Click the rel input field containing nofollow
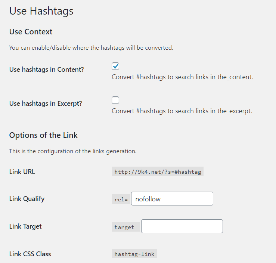Screen dimensions: 276x263 [x=172, y=199]
